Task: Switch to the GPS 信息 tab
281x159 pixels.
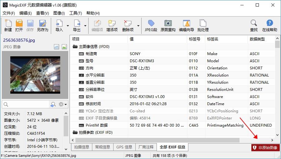Action: (x=124, y=147)
